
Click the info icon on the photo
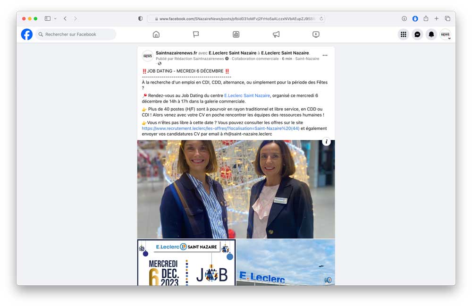pyautogui.click(x=326, y=142)
